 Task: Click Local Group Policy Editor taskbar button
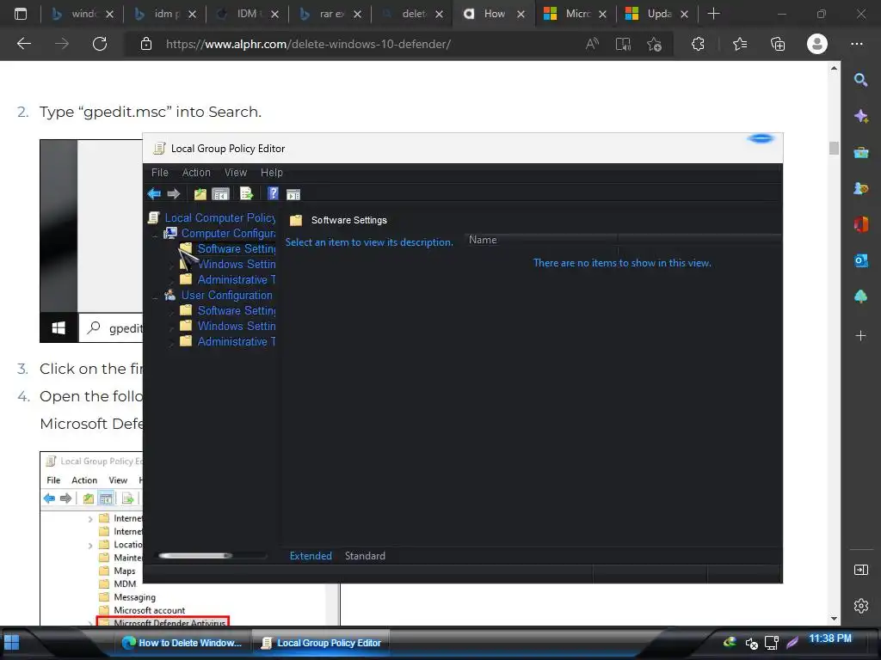click(x=321, y=643)
